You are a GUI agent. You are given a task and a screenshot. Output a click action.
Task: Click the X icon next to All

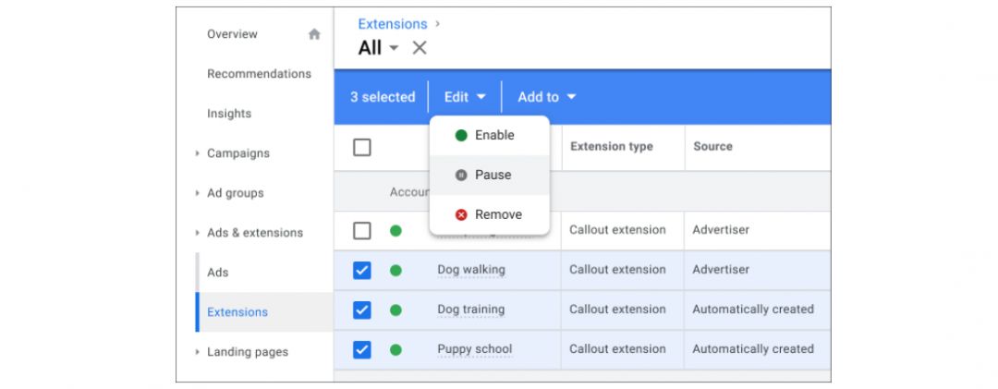coord(420,48)
